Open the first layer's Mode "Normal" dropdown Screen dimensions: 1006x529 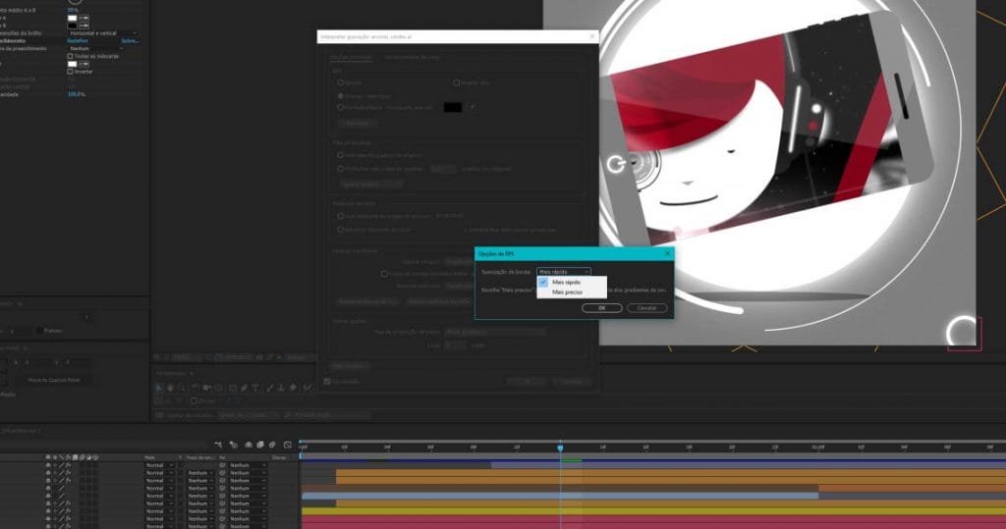[159, 465]
